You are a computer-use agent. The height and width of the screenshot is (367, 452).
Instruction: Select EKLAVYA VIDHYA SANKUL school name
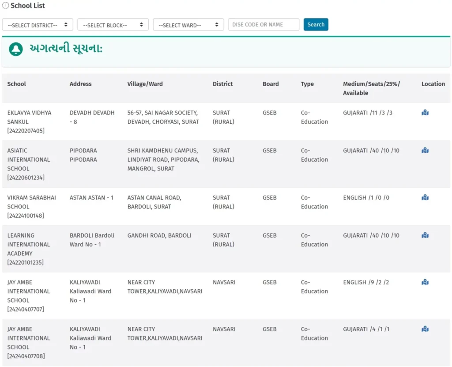pos(29,117)
